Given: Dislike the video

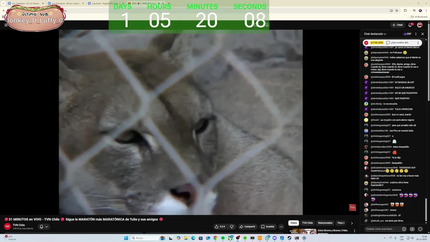Looking at the screenshot, I should 231,227.
